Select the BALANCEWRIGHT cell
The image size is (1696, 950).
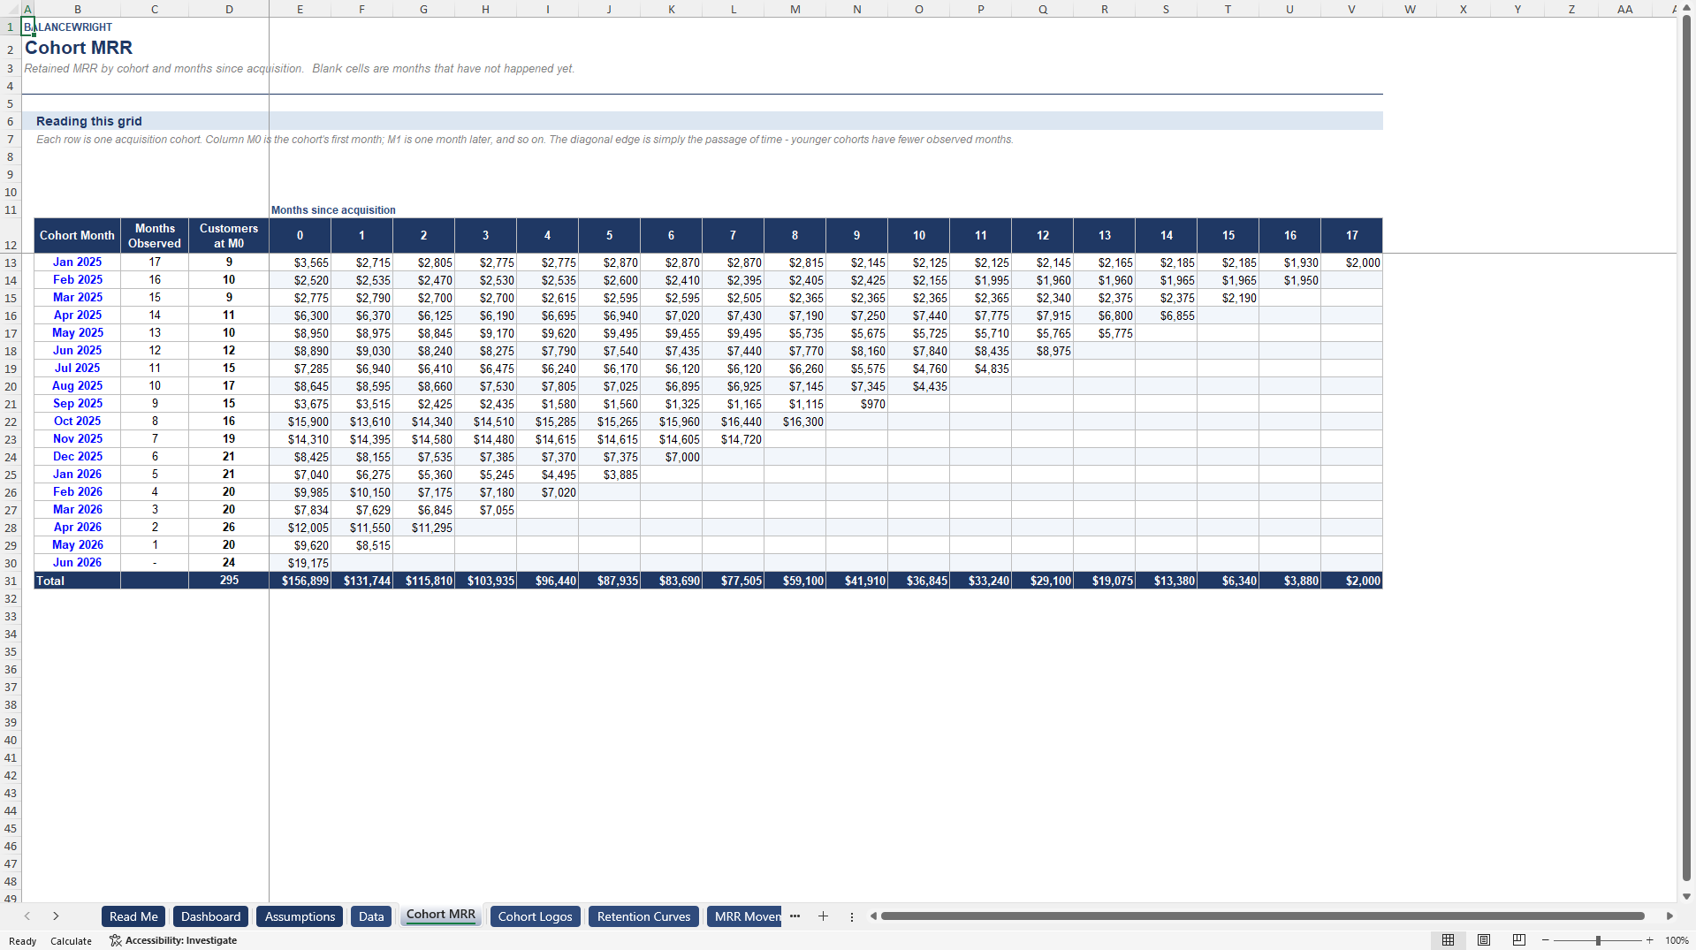[68, 27]
